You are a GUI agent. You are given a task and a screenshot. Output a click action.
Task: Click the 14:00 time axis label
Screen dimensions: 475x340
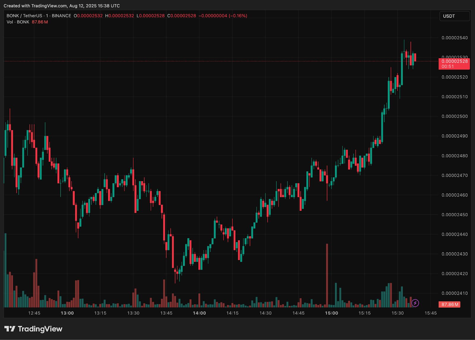(199, 313)
